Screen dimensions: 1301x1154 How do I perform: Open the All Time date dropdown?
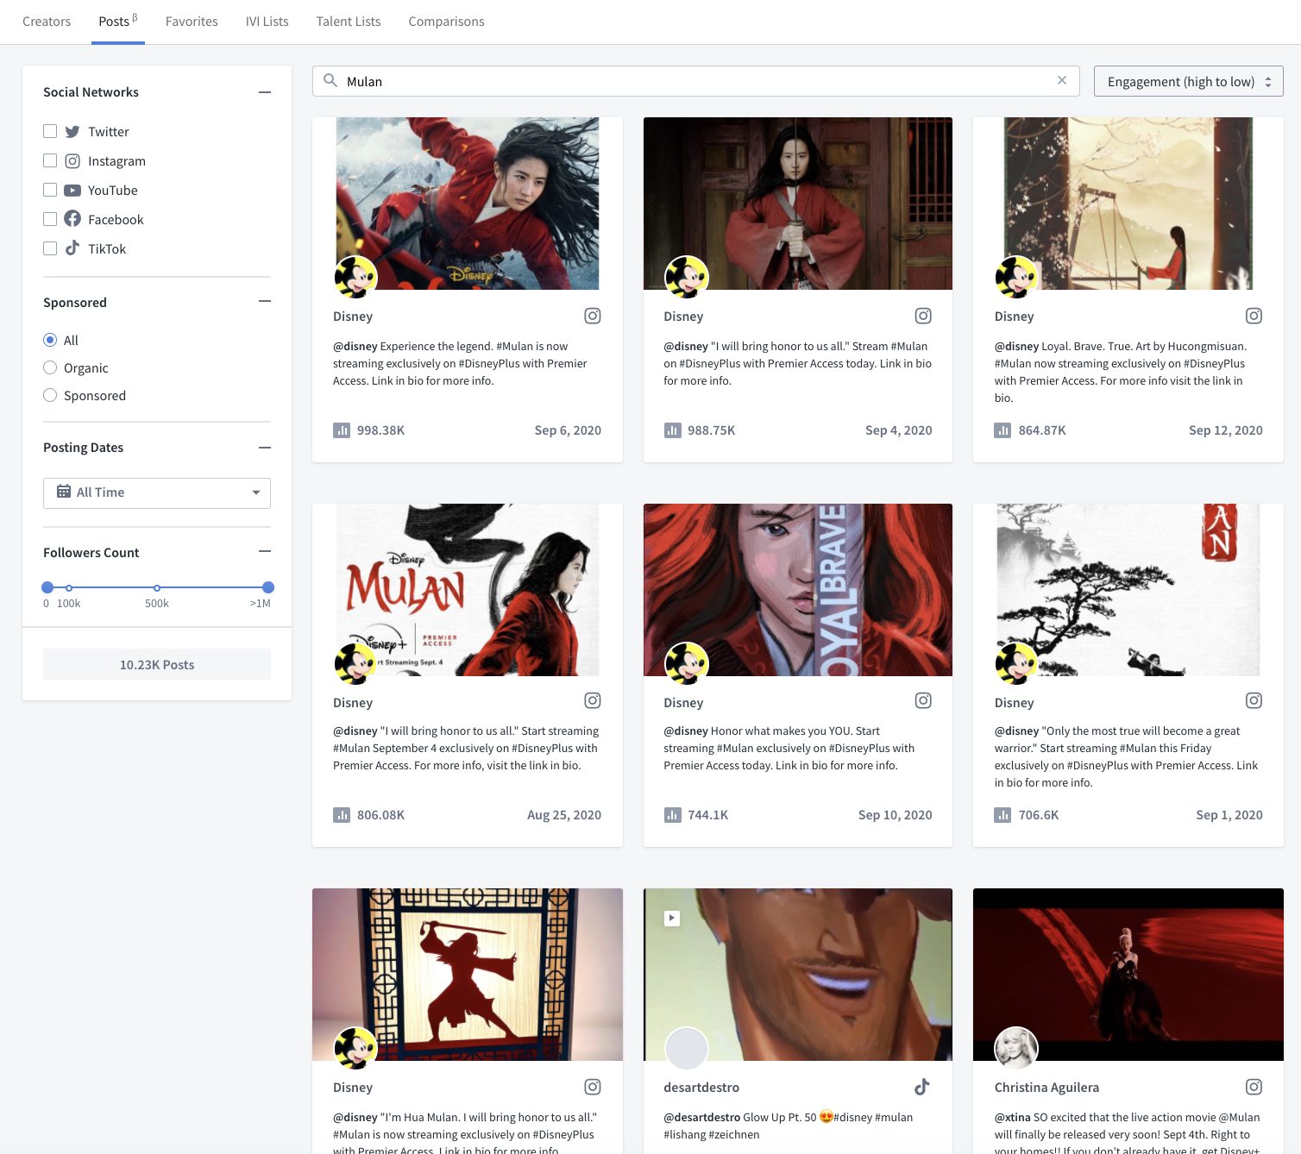click(x=157, y=492)
